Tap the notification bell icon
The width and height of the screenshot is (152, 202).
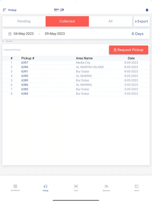click(147, 10)
